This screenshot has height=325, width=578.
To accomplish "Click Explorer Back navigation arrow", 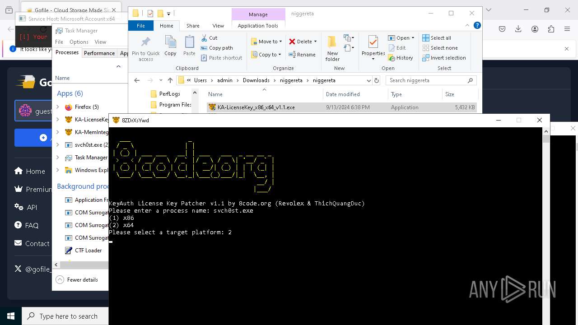I will (x=137, y=80).
